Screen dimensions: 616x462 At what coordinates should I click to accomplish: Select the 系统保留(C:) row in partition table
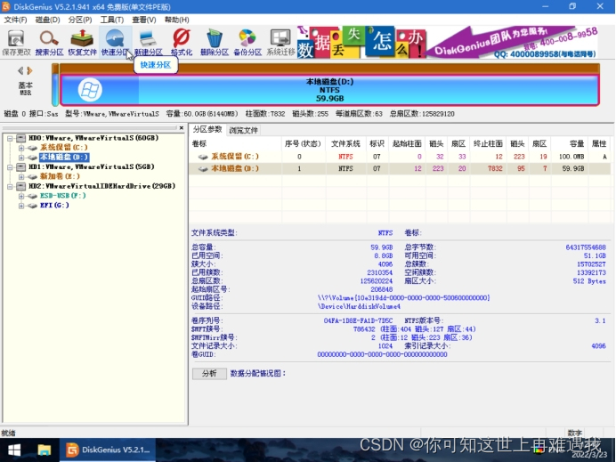tap(400, 157)
